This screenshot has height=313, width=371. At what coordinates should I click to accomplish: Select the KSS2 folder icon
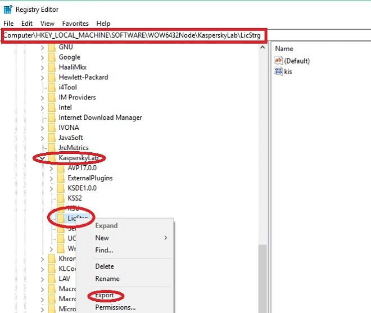click(x=61, y=198)
